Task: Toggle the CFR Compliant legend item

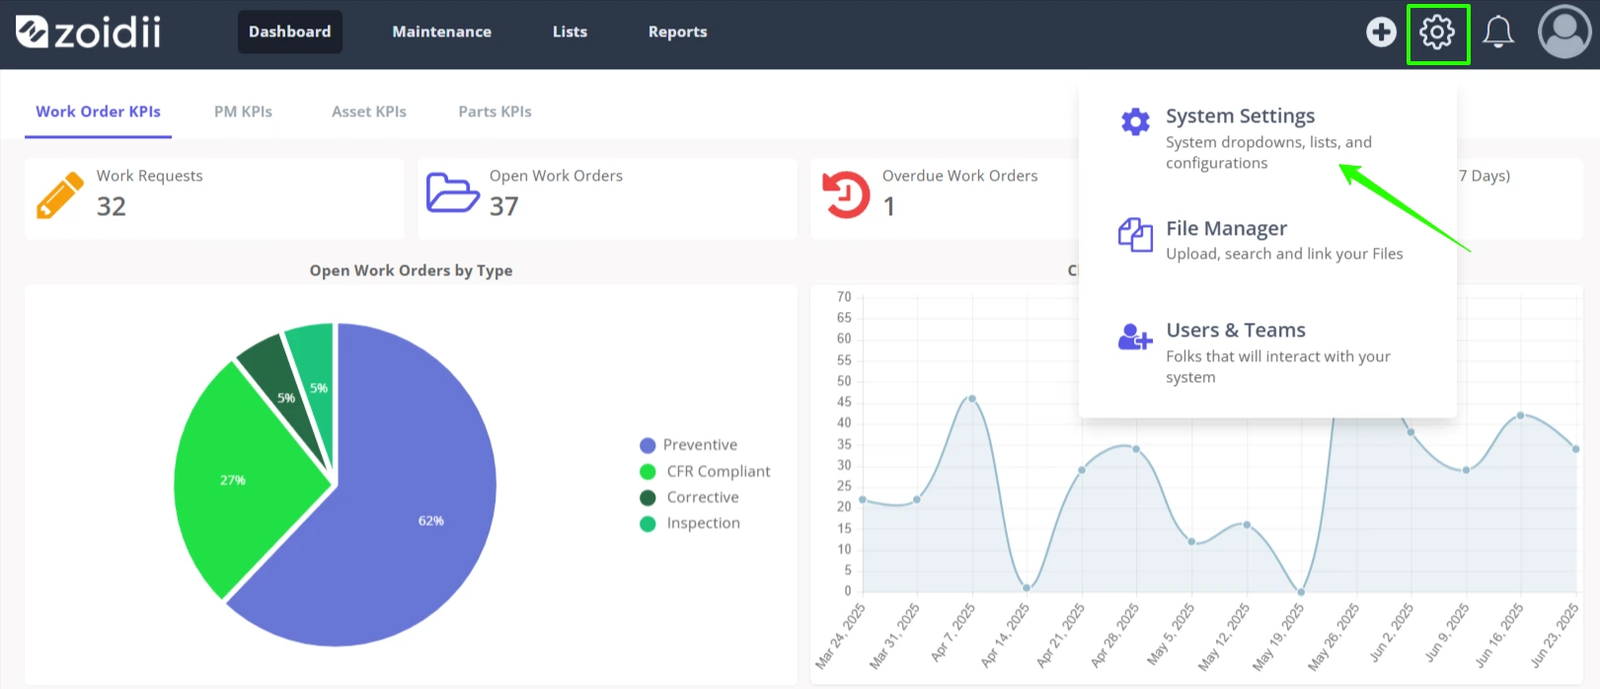Action: [705, 472]
